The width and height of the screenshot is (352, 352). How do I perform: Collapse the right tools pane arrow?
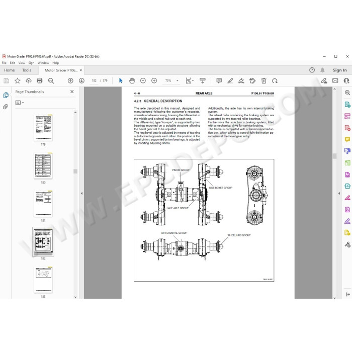point(339,193)
